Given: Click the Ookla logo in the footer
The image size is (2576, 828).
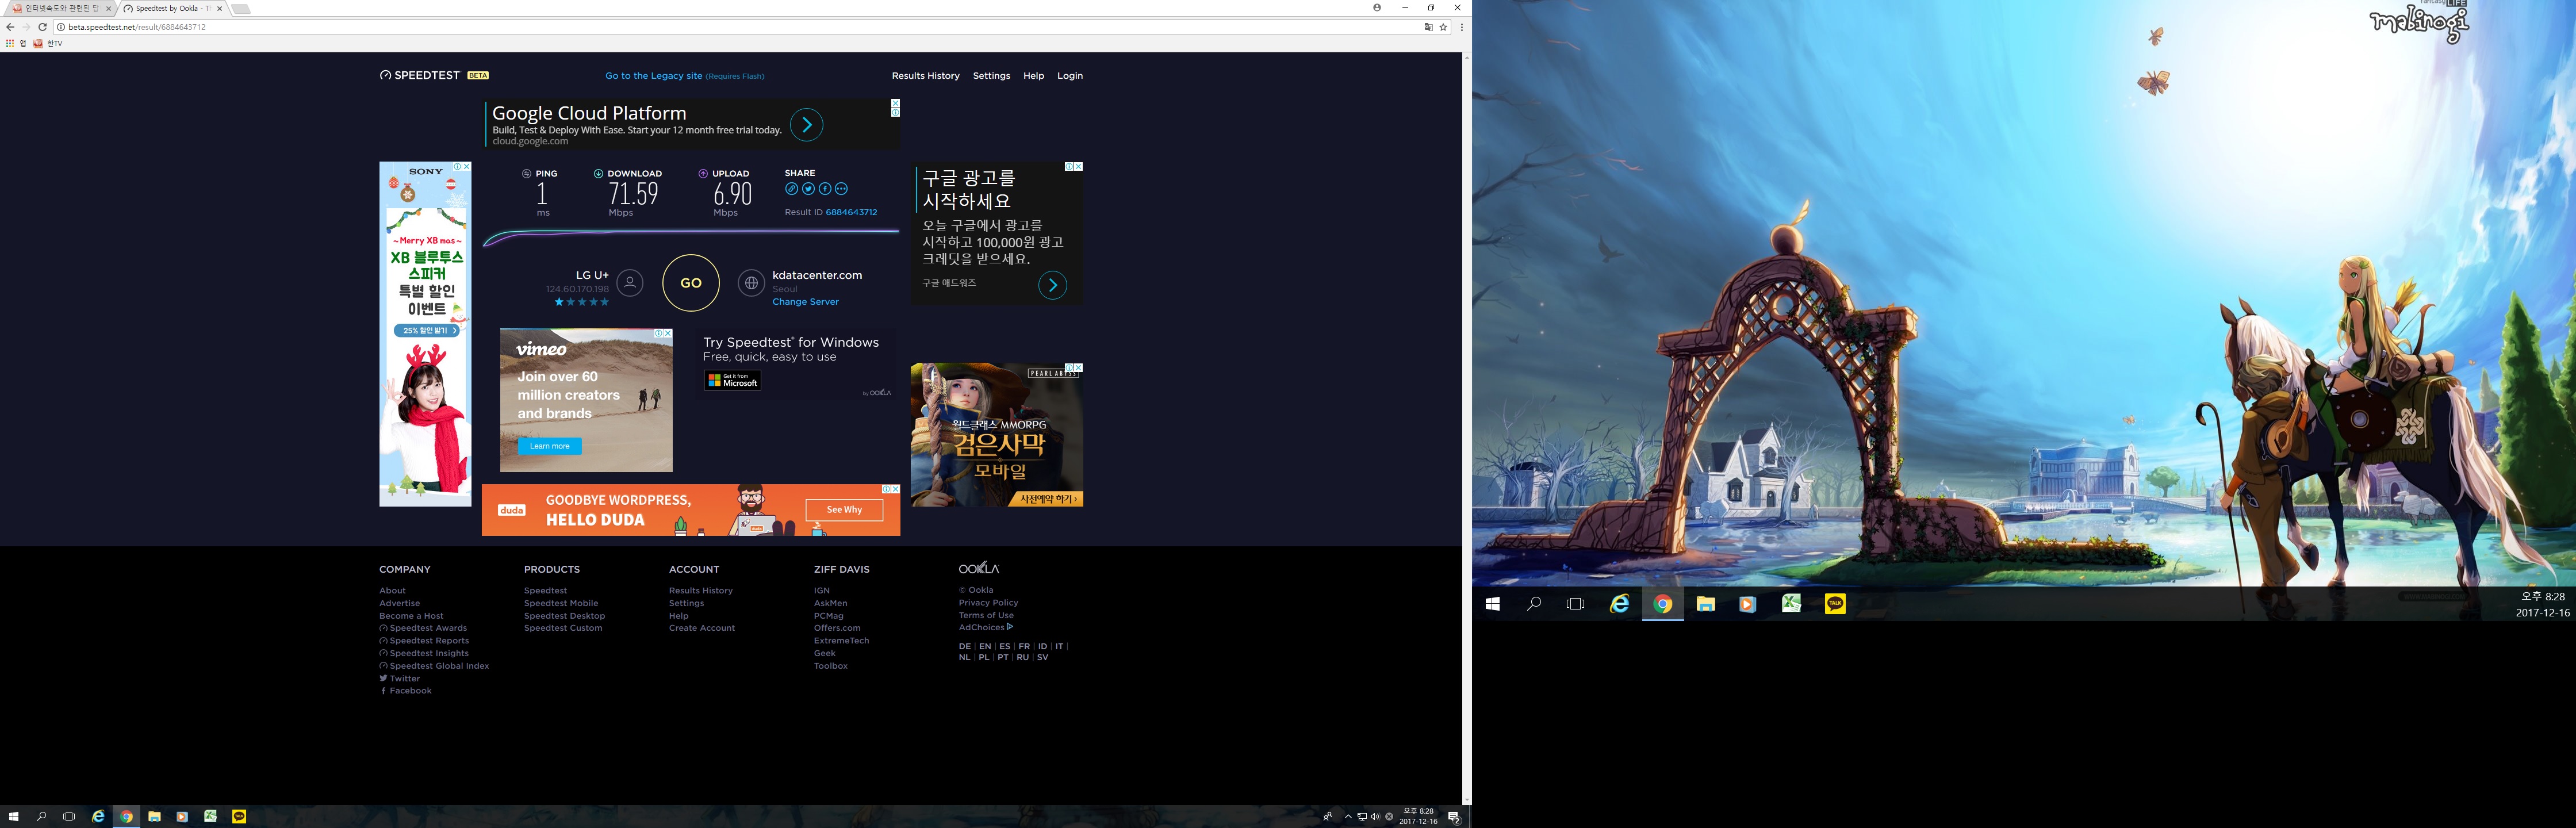Looking at the screenshot, I should 978,568.
